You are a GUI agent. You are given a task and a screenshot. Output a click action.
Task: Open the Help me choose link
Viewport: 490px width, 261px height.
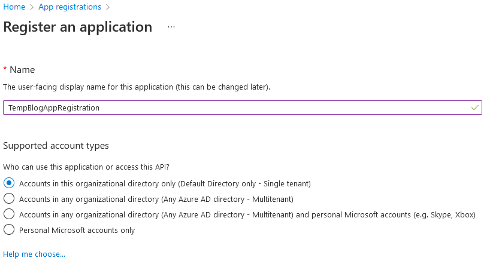(34, 254)
